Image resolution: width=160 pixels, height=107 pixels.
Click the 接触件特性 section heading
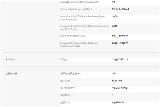[11, 73]
